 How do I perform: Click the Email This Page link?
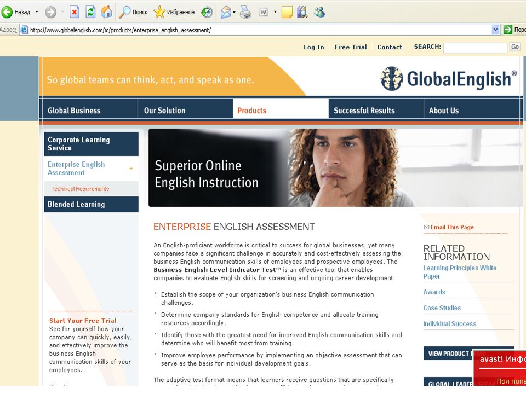pos(452,227)
